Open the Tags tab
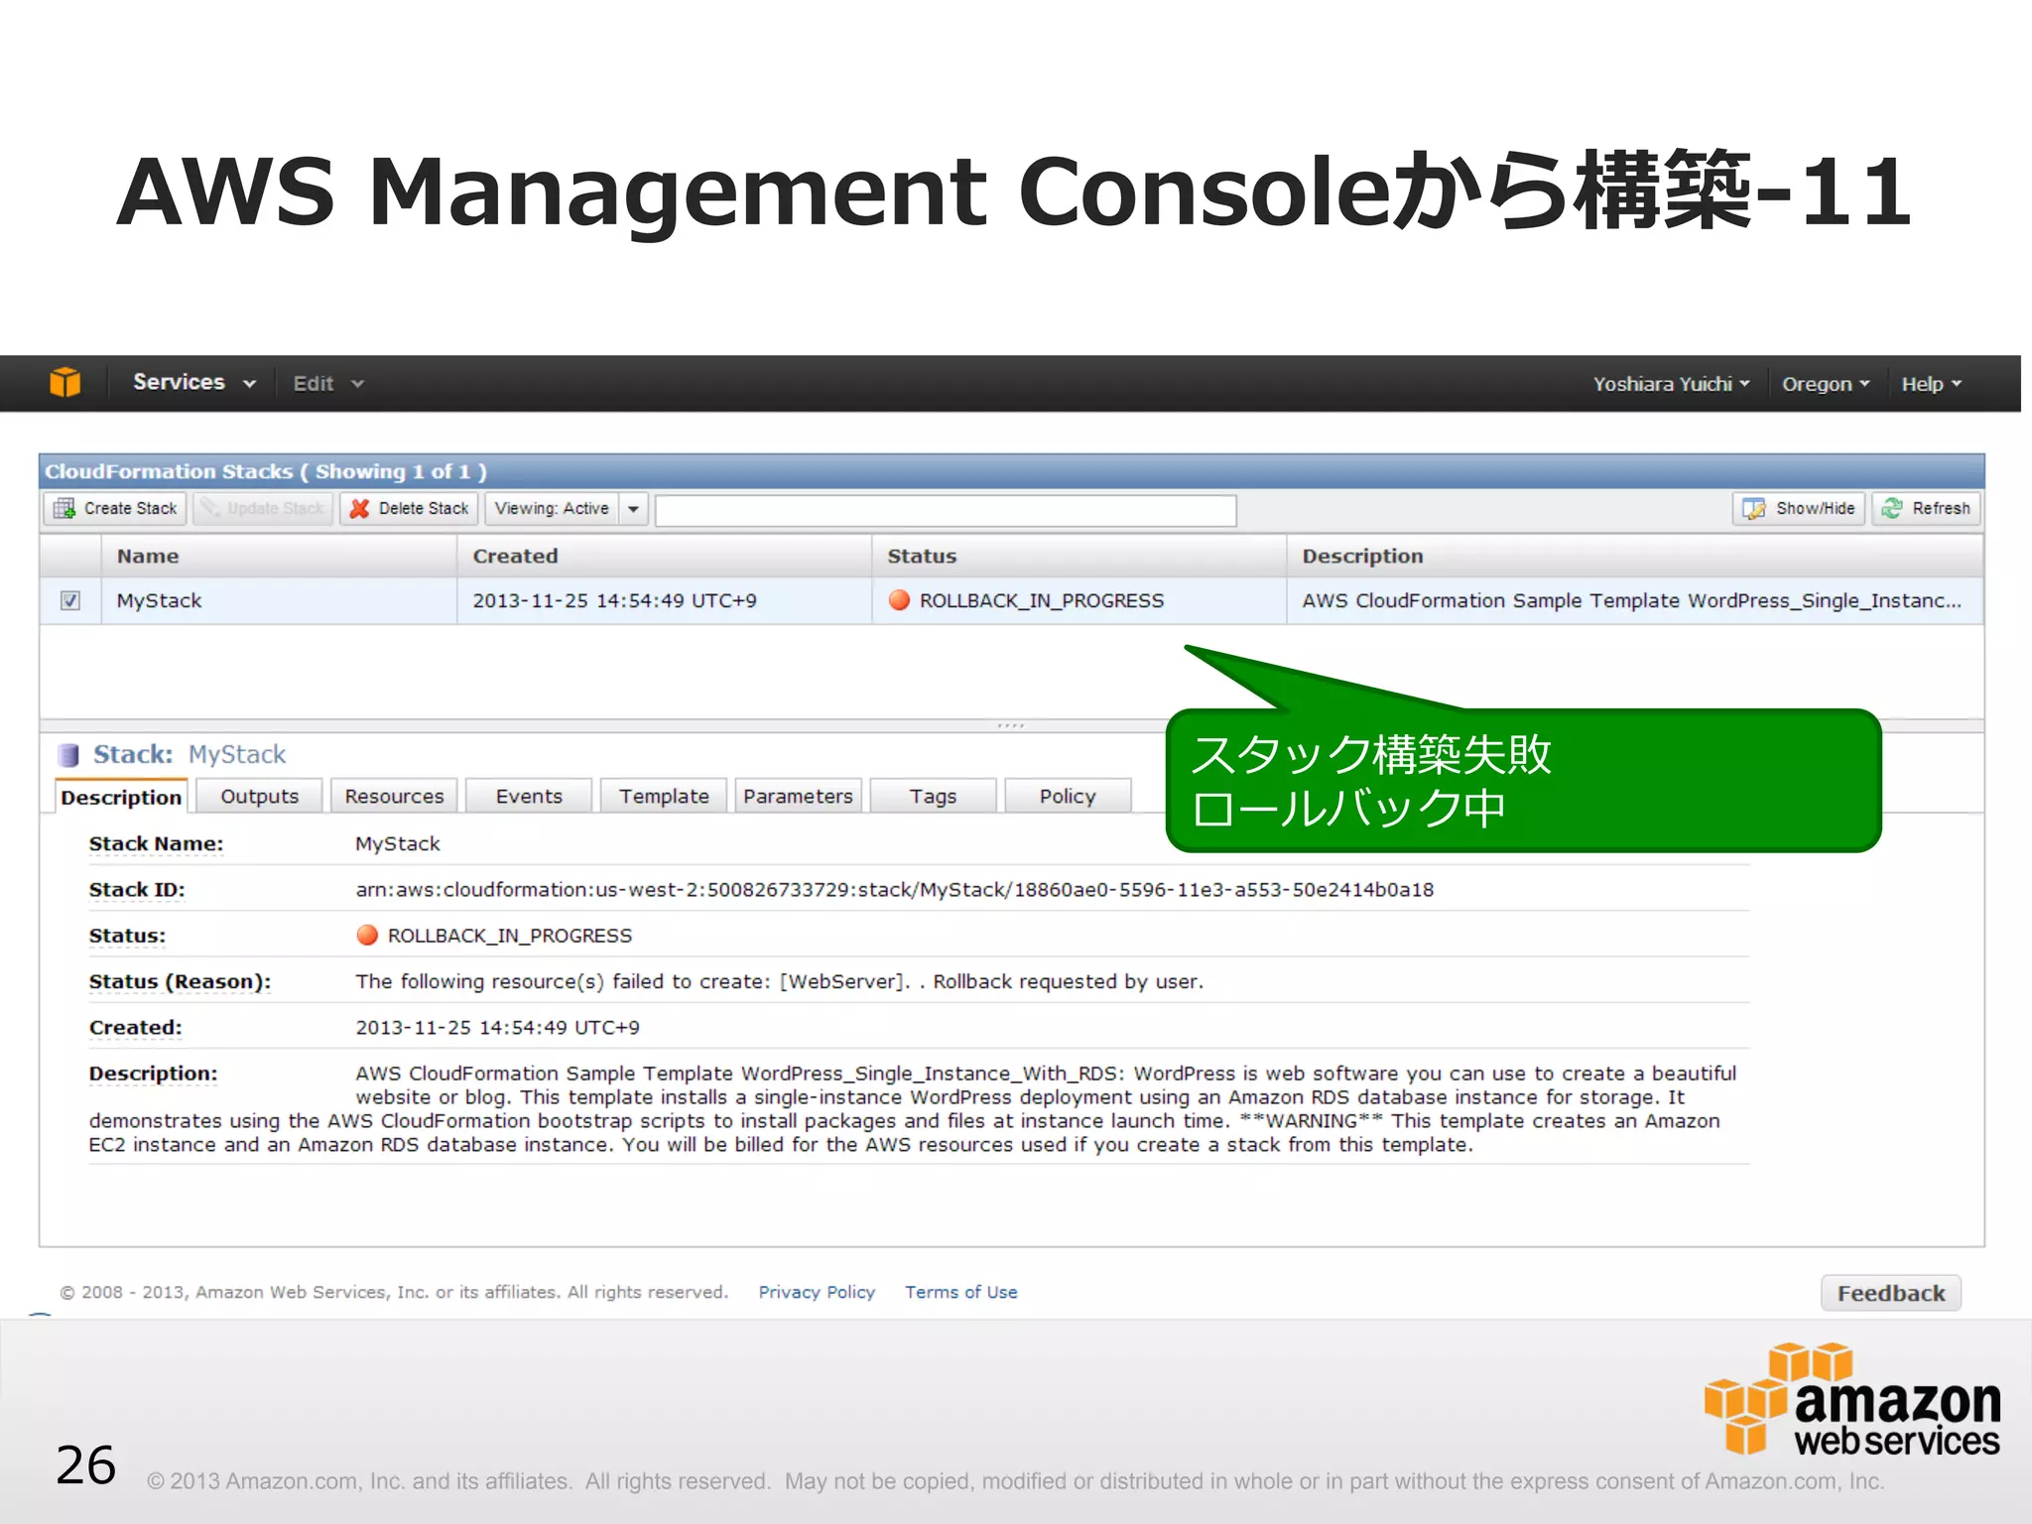The image size is (2032, 1524). point(933,796)
